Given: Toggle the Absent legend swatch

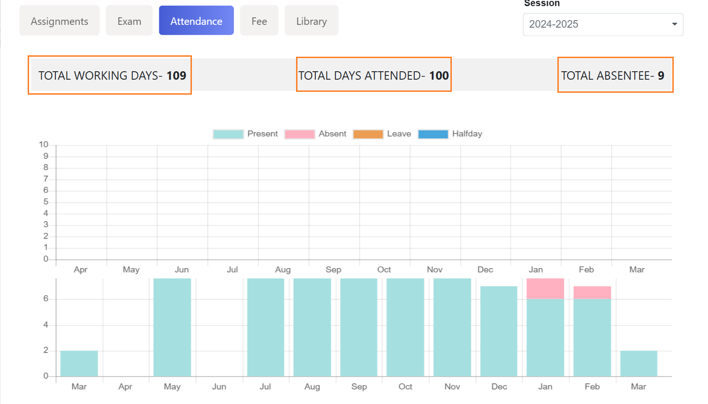Looking at the screenshot, I should [299, 134].
